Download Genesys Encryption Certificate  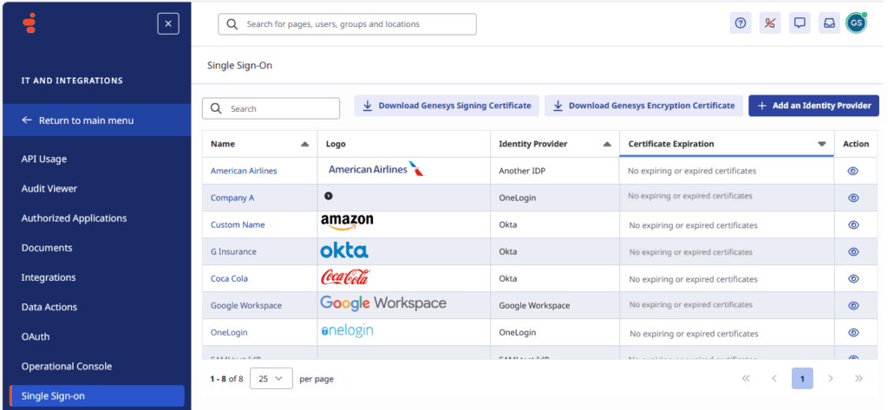(x=643, y=106)
